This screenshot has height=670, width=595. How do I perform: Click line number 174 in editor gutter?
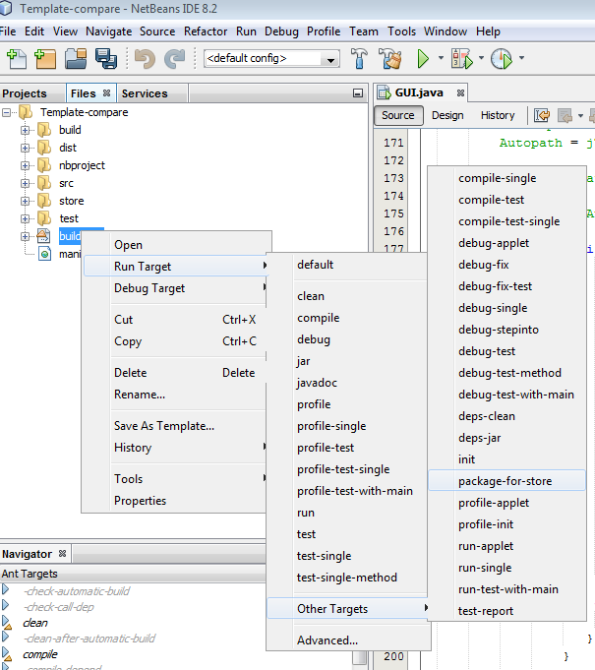point(393,196)
